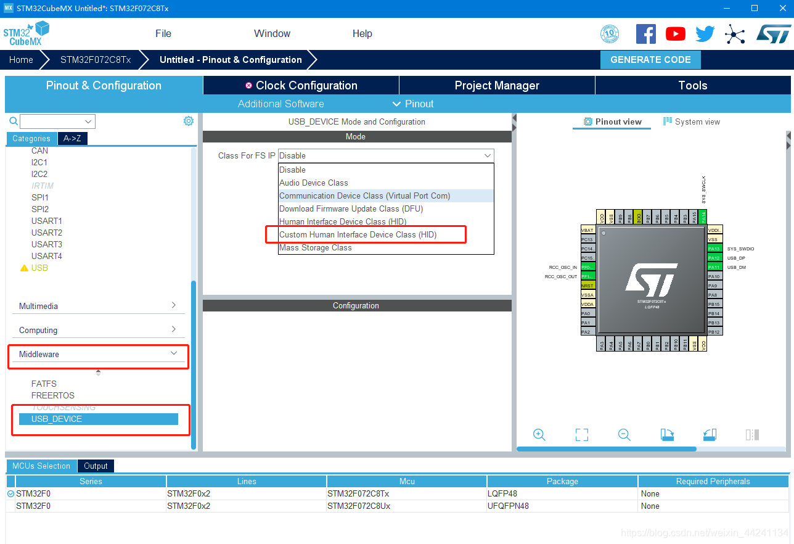Switch to the Clock Configuration tab

[301, 85]
